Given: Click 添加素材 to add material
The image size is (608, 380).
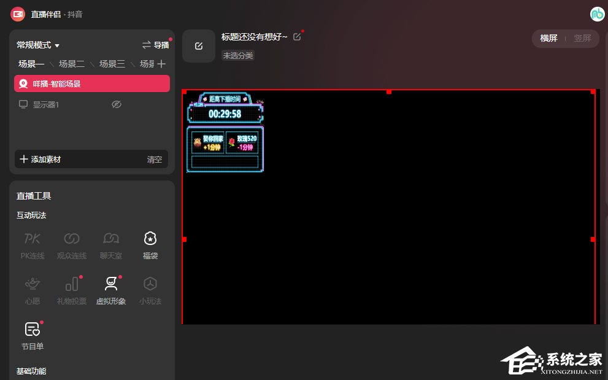Looking at the screenshot, I should point(40,159).
